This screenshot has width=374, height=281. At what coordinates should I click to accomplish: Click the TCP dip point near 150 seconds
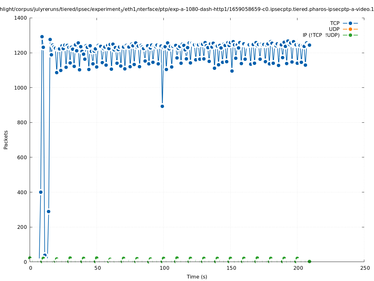point(232,71)
